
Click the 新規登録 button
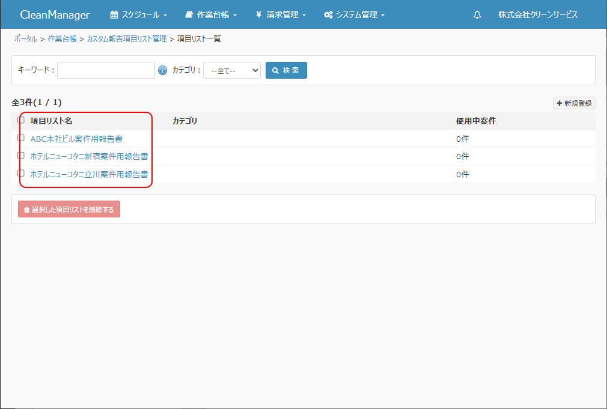pyautogui.click(x=574, y=103)
